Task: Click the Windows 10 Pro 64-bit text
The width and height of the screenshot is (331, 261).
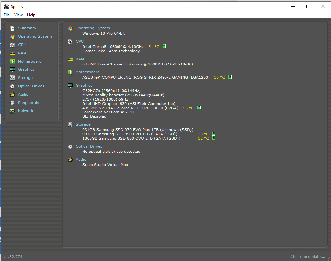Action: (x=103, y=33)
